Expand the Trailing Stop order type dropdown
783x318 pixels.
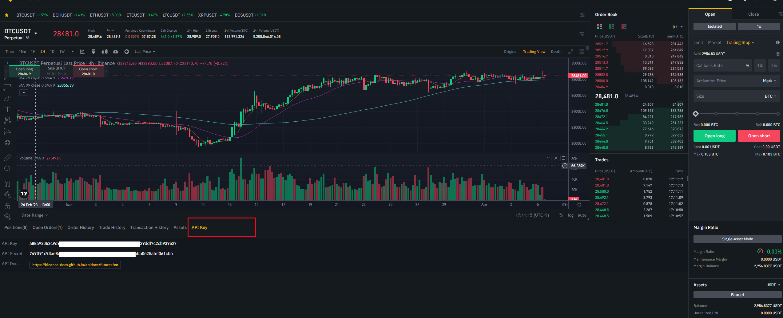tap(740, 42)
